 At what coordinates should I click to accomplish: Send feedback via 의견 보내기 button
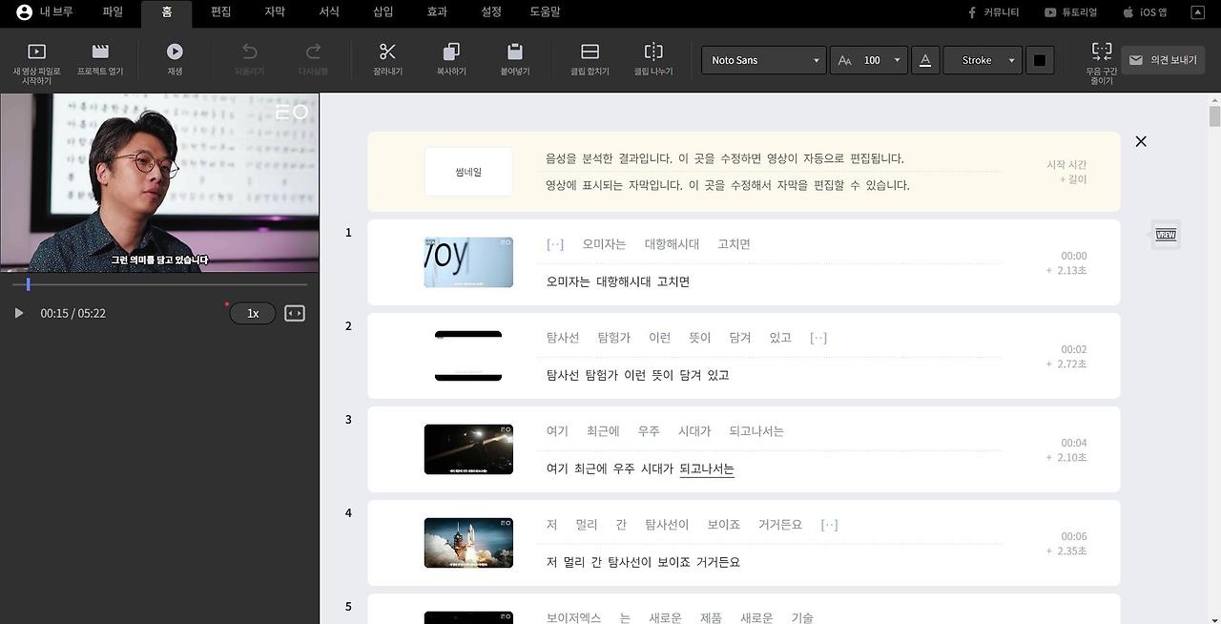(x=1163, y=60)
